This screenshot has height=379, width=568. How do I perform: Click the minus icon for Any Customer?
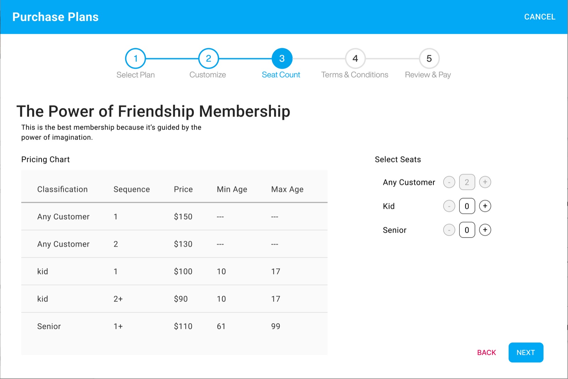coord(449,182)
